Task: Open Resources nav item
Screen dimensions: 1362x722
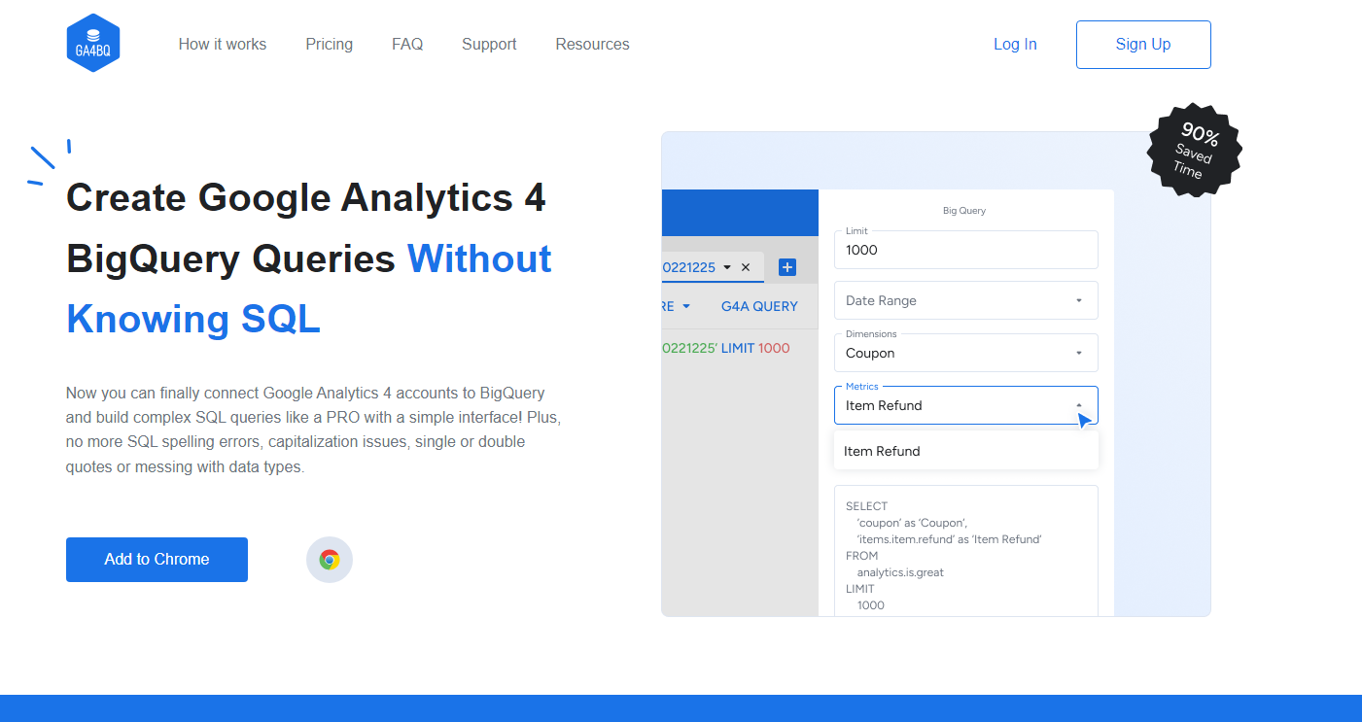Action: (592, 44)
